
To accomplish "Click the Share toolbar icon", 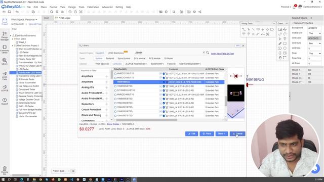I will click(x=200, y=12).
